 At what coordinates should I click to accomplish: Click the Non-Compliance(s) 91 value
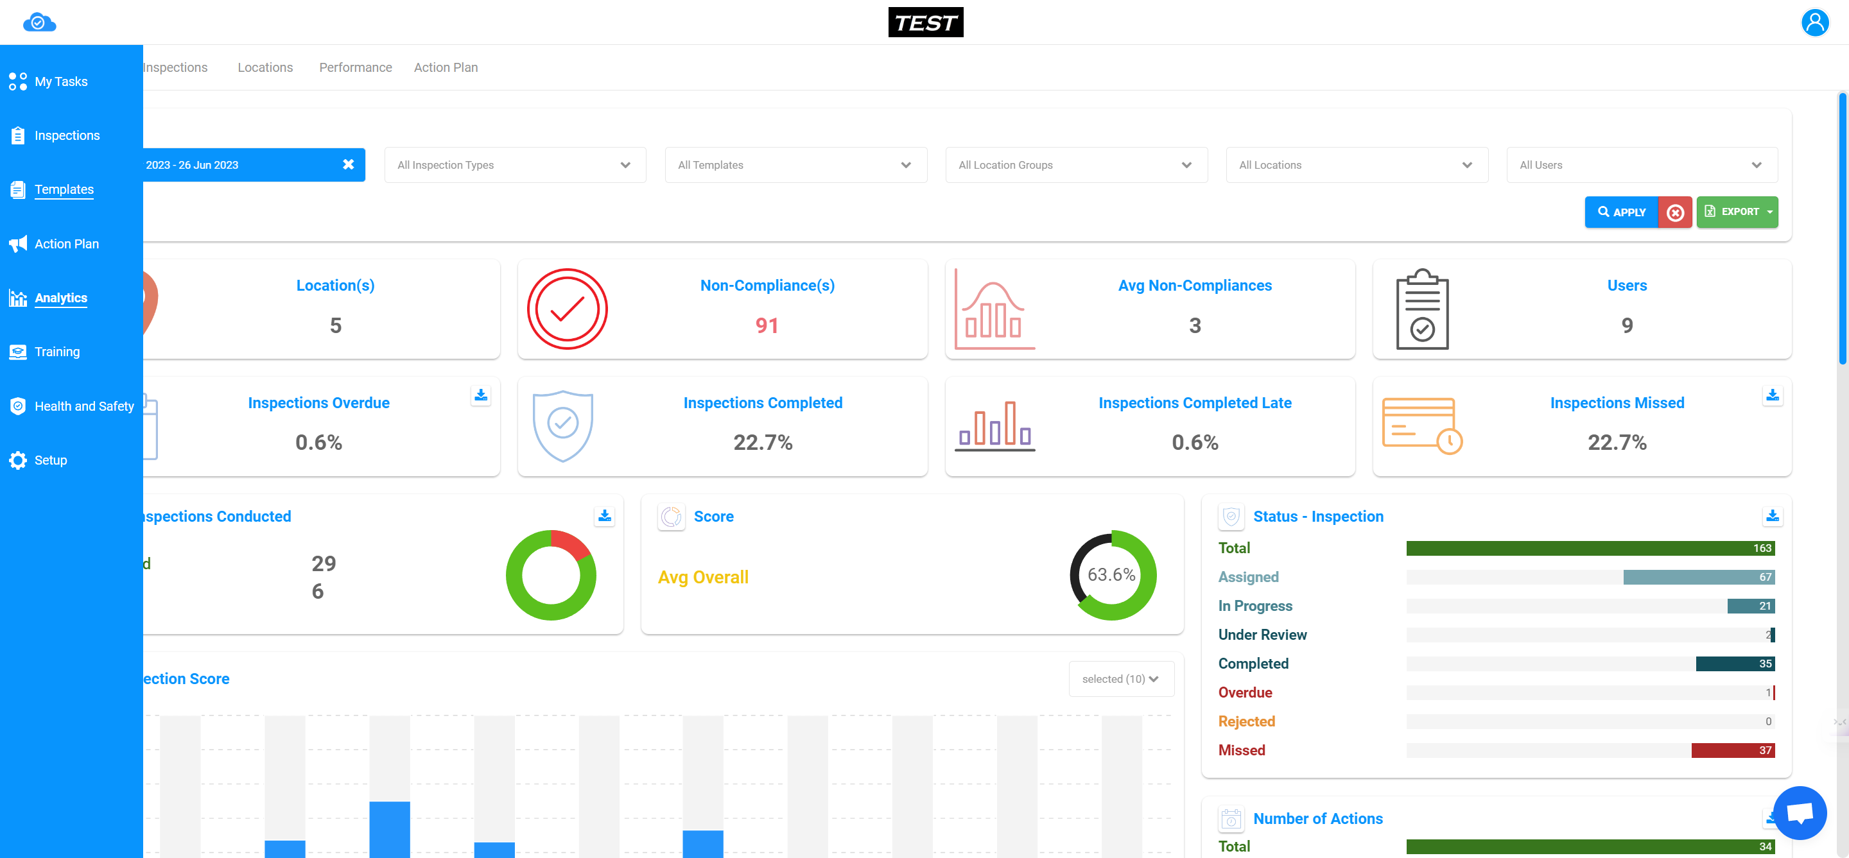tap(767, 326)
